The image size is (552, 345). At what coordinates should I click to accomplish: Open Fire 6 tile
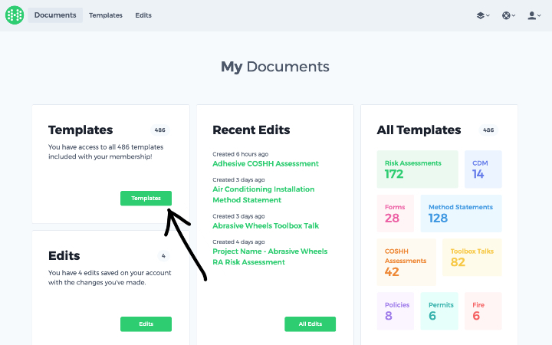(x=483, y=310)
